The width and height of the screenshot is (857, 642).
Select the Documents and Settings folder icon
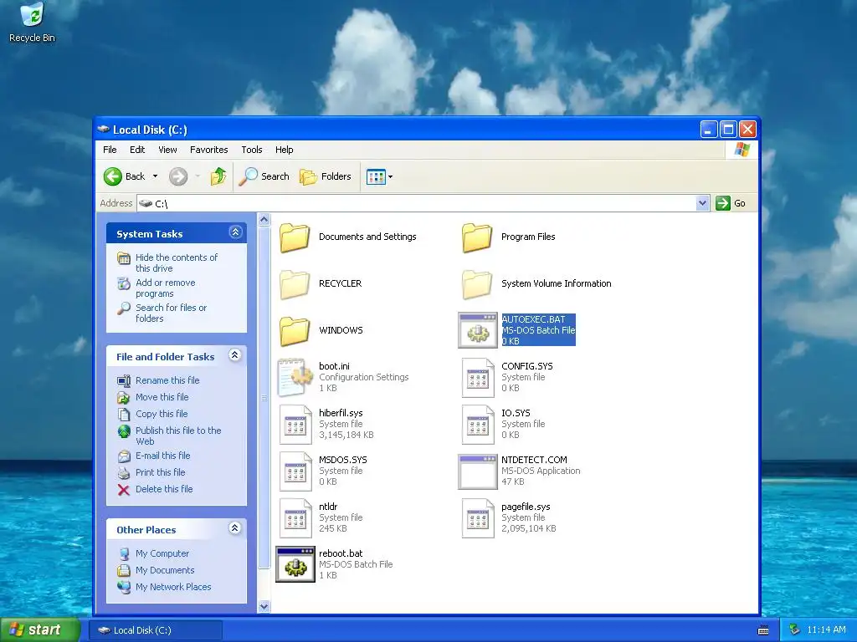[x=295, y=237]
